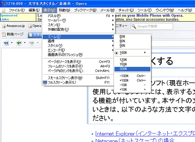
Task: Select ズーム(Z) menu item
Action: coord(78,37)
